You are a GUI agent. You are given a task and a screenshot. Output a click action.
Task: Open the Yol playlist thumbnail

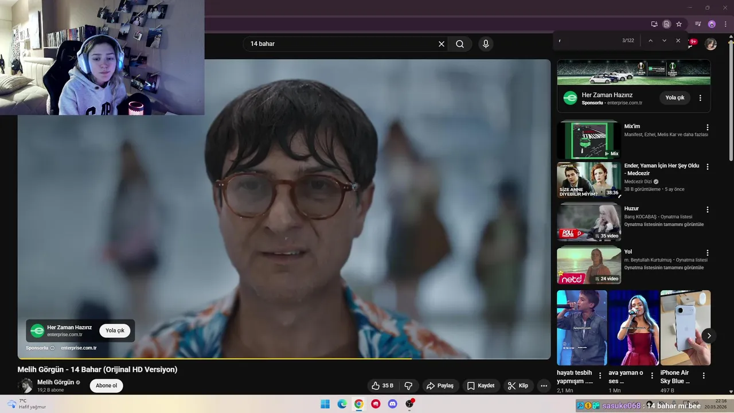[589, 266]
